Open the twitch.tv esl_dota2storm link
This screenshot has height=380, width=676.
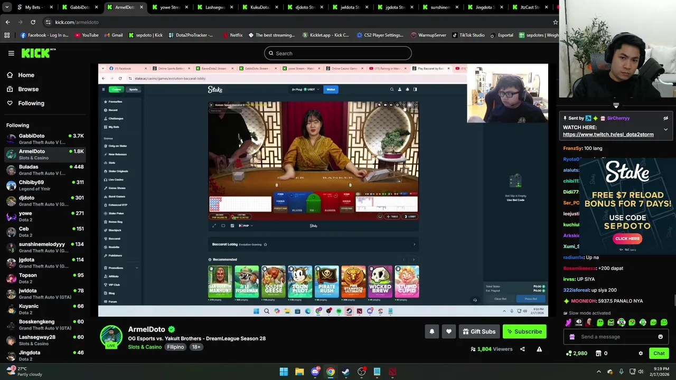(608, 135)
